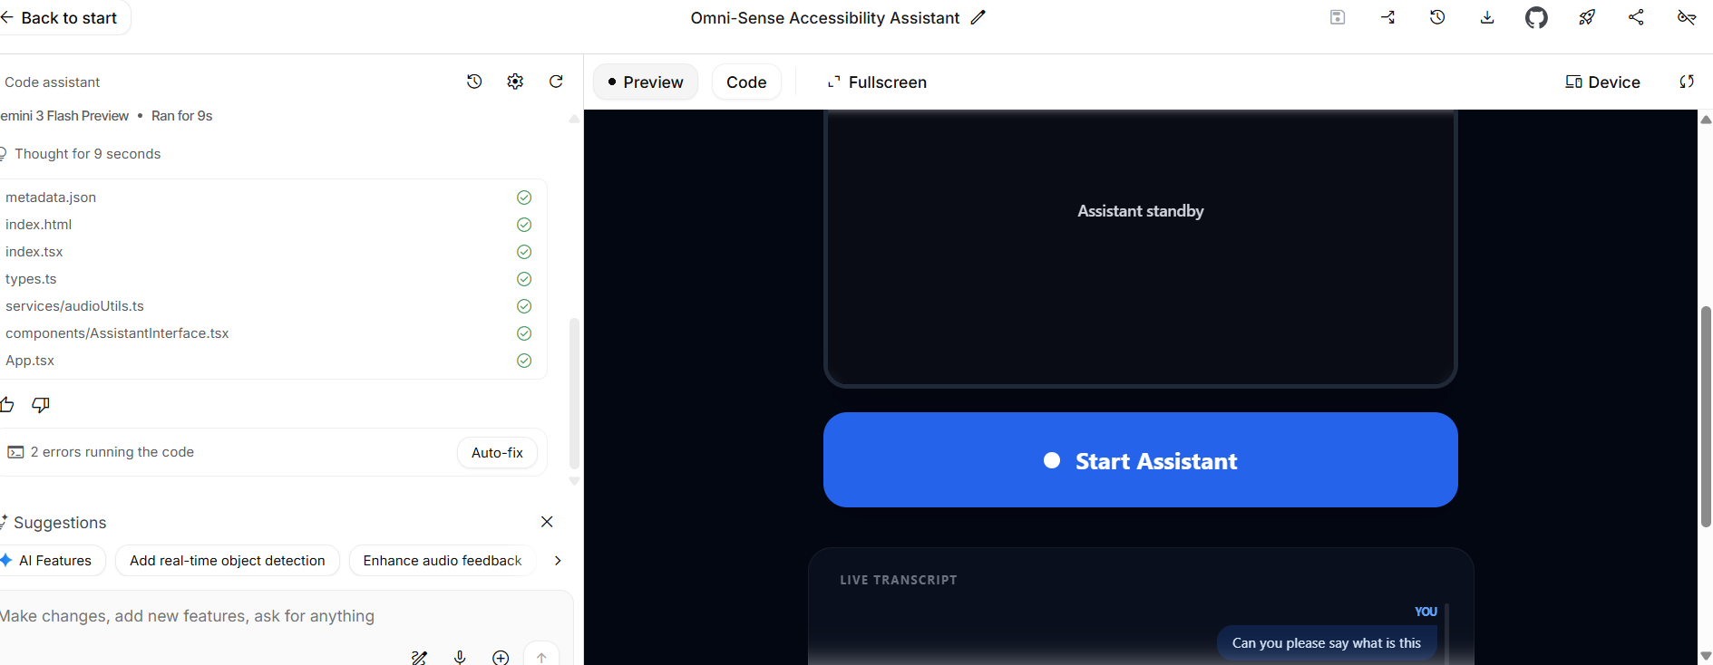Screen dimensions: 1713x665
Task: Click the preview vertical scrollbar thumb
Action: 1706,417
